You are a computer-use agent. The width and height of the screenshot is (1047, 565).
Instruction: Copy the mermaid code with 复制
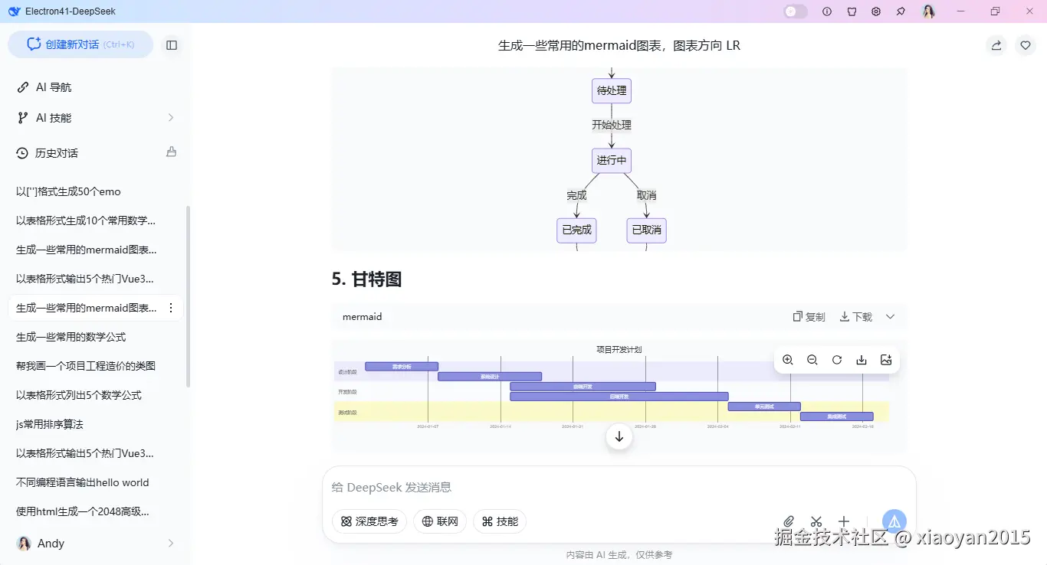coord(809,316)
